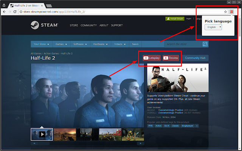The width and height of the screenshot is (242, 151).
Task: Expand the Software menu
Action: coord(80,44)
